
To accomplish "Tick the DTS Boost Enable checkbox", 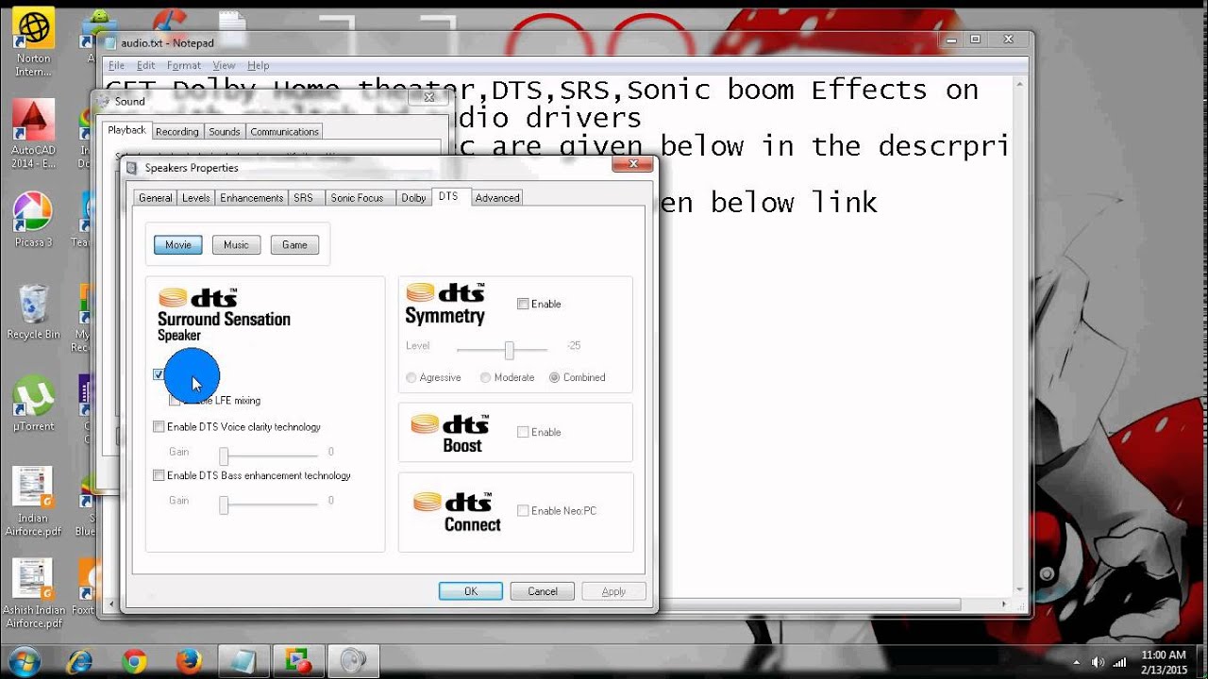I will [x=523, y=432].
